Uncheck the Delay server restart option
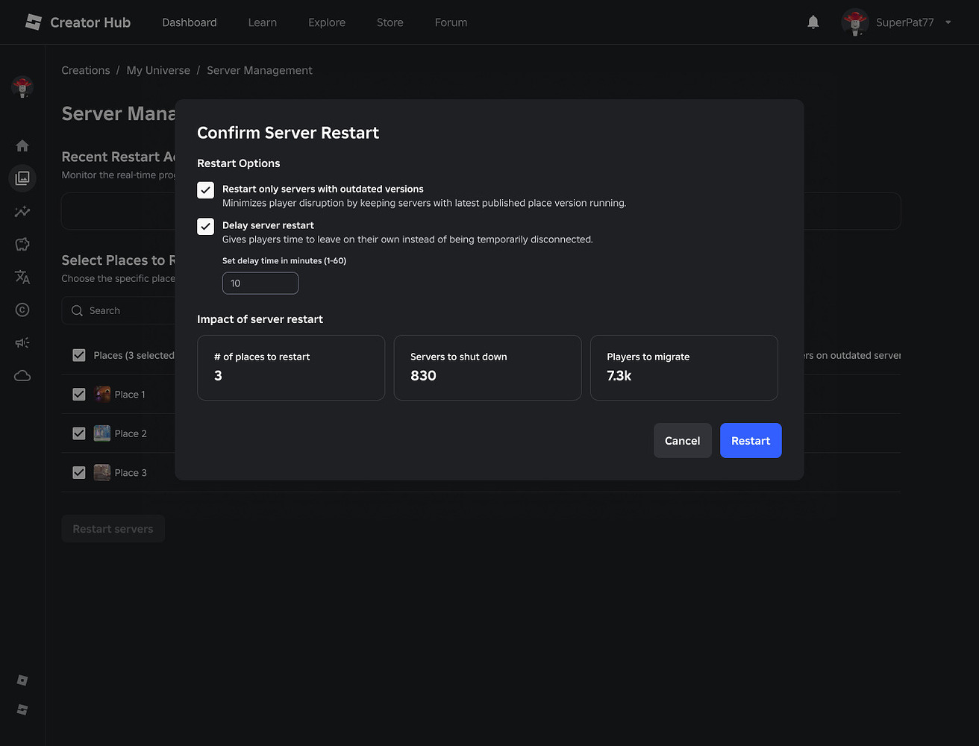The image size is (979, 746). 205,226
